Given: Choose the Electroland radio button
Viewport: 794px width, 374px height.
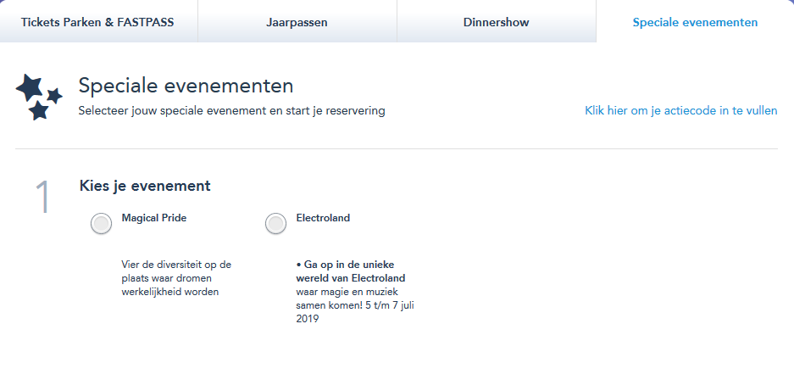Looking at the screenshot, I should 275,223.
